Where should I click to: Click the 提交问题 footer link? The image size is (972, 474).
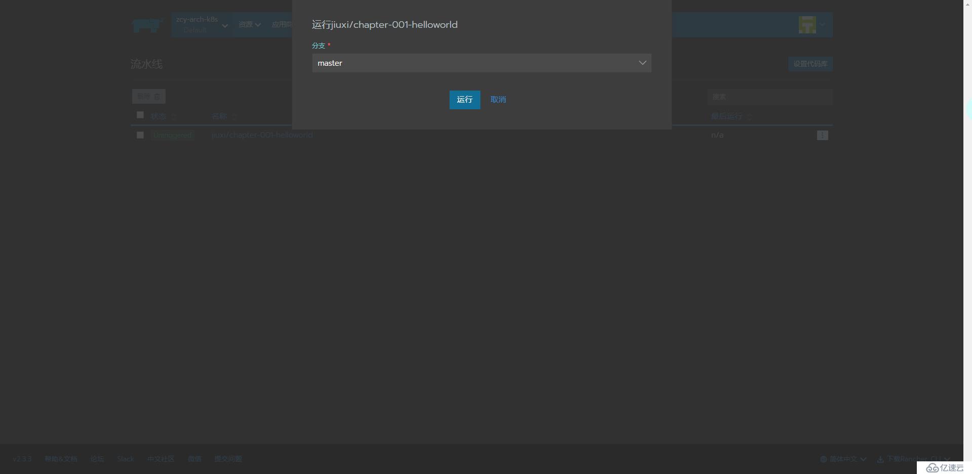click(x=228, y=459)
